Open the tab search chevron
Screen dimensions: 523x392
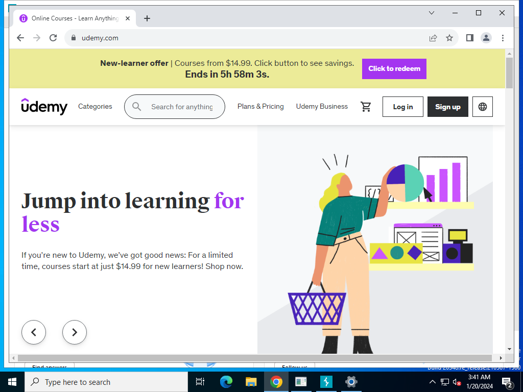click(431, 13)
